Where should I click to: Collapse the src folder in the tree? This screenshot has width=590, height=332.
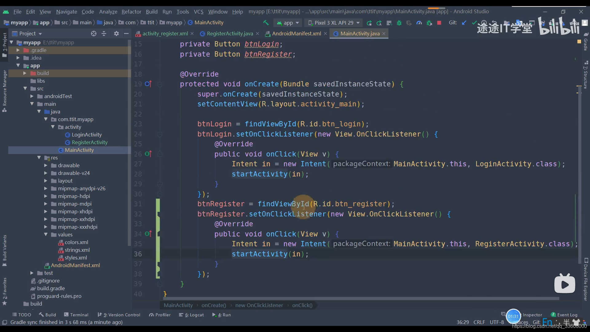pyautogui.click(x=25, y=89)
